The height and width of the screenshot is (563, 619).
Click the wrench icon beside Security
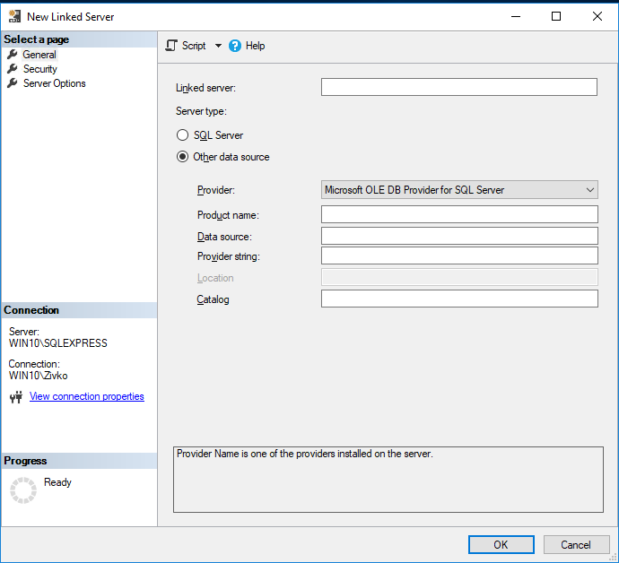pyautogui.click(x=13, y=69)
